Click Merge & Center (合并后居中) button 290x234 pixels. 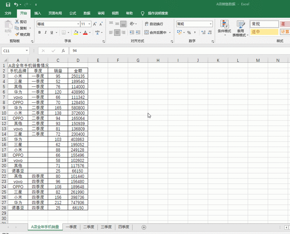[155, 32]
